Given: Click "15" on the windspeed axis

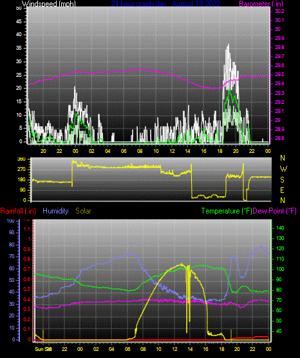Looking at the screenshot, I should click(x=19, y=102).
